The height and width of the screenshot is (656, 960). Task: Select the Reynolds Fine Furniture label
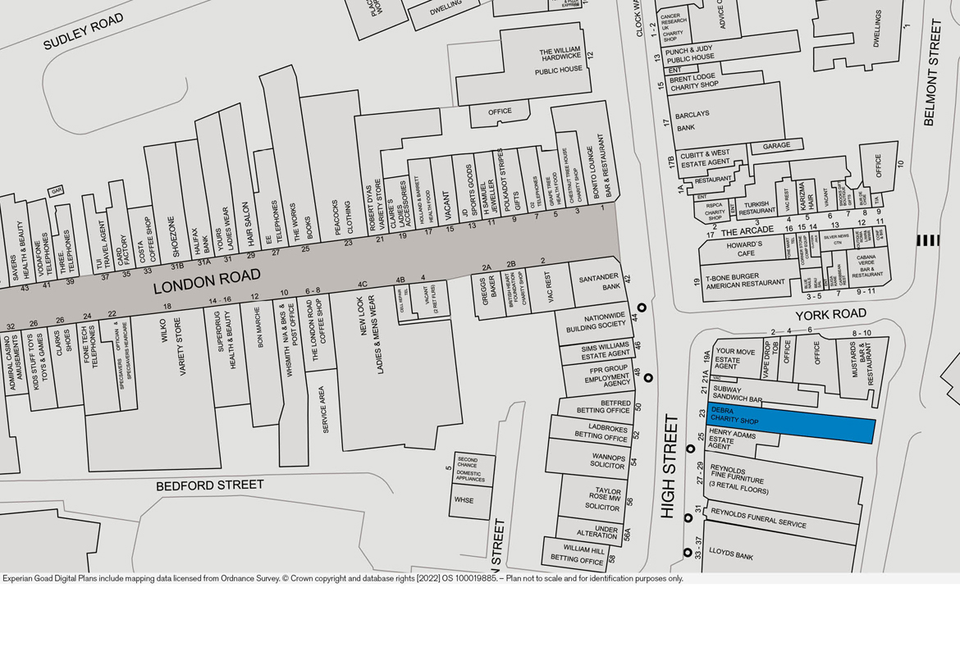pos(740,479)
